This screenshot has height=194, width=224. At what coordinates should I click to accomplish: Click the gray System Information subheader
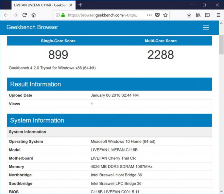point(110,132)
